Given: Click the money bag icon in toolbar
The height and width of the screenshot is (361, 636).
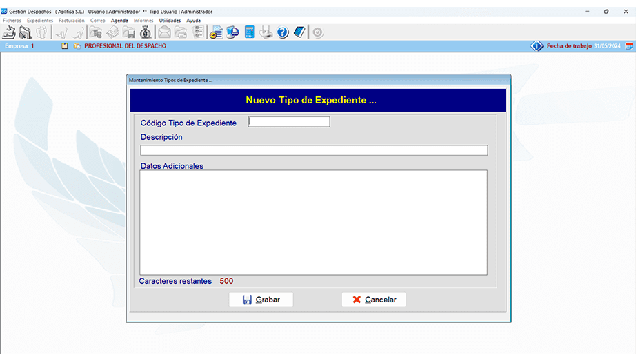Looking at the screenshot, I should (146, 32).
